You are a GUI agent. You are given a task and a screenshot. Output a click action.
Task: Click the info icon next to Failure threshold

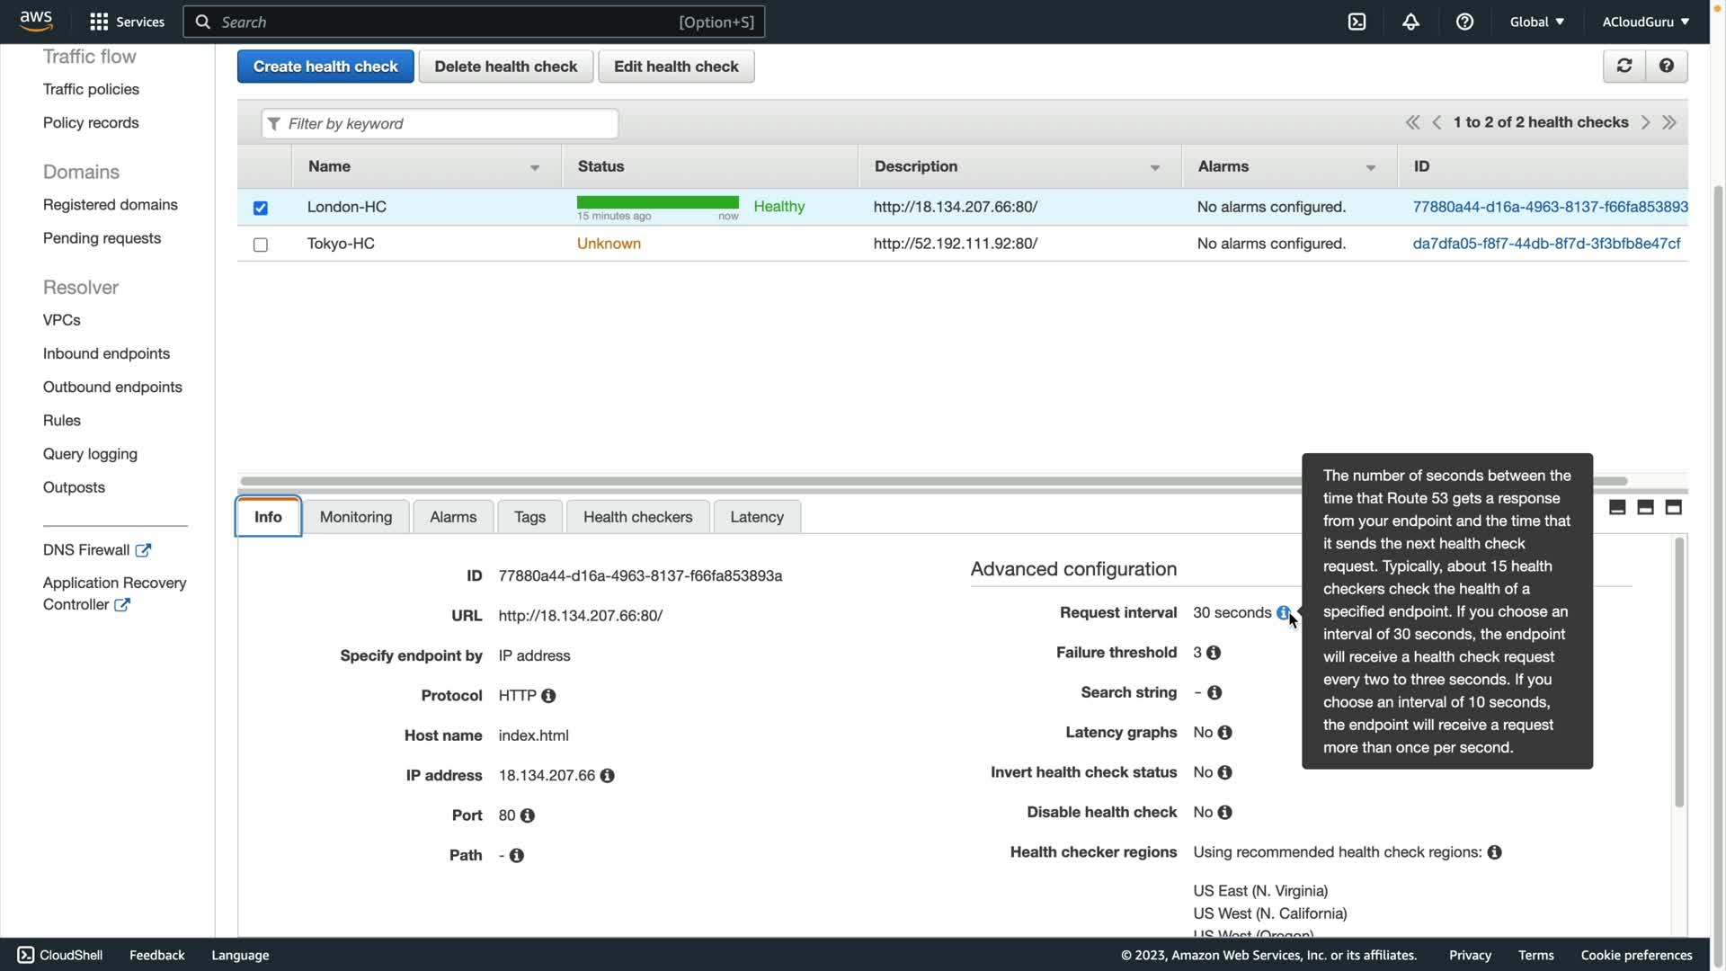1214,653
